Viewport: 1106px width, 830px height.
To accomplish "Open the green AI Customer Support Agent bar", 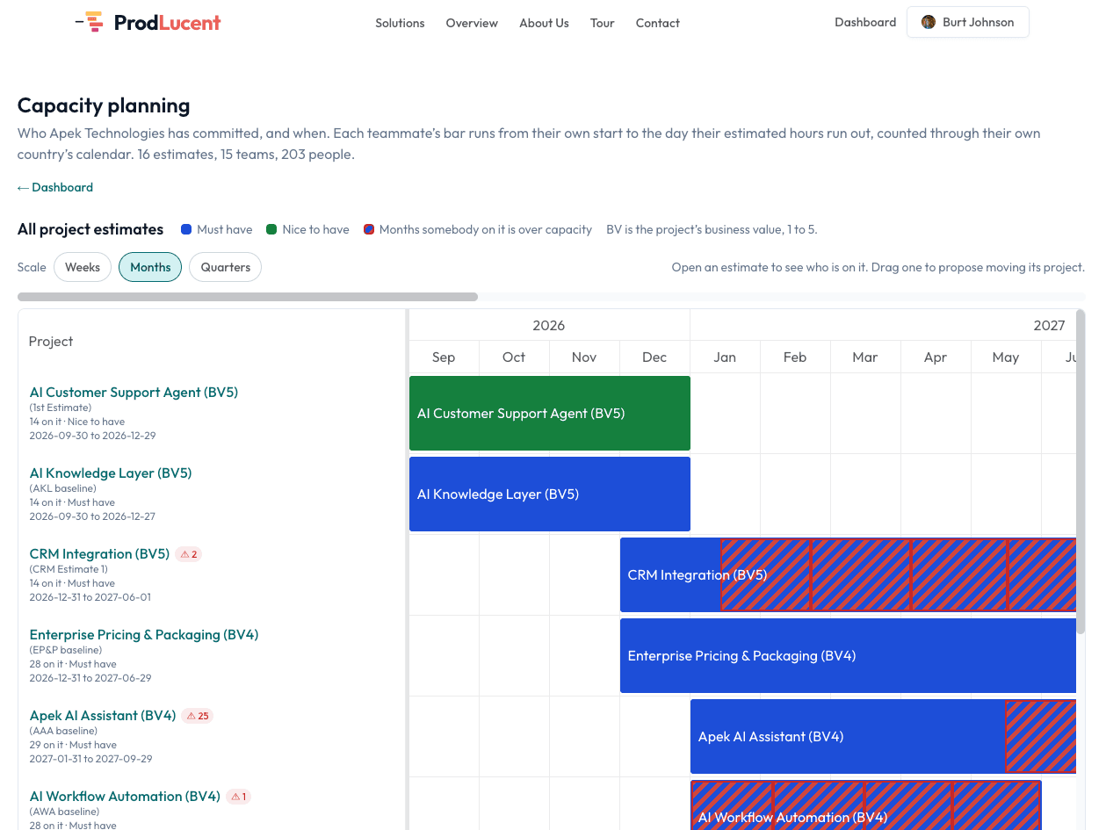I will coord(550,414).
